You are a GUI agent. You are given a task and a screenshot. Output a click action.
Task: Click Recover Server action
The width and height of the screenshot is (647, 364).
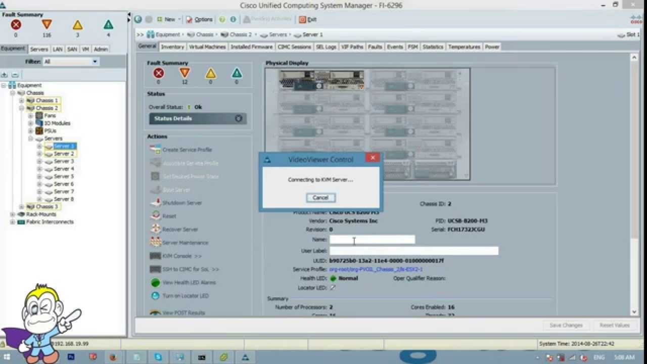180,230
